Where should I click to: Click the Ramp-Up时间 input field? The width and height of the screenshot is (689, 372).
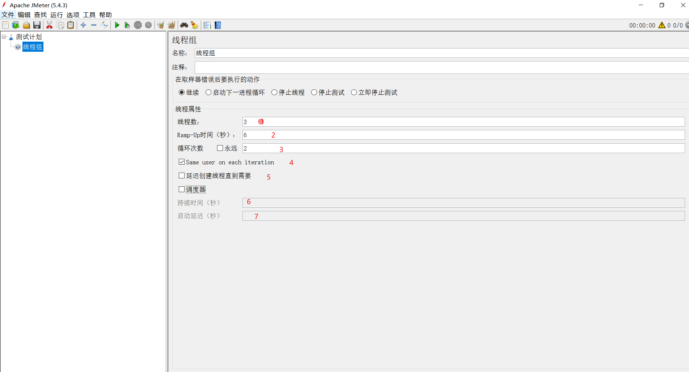[464, 135]
